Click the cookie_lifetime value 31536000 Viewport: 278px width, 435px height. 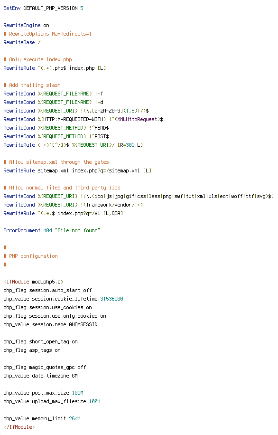point(111,299)
